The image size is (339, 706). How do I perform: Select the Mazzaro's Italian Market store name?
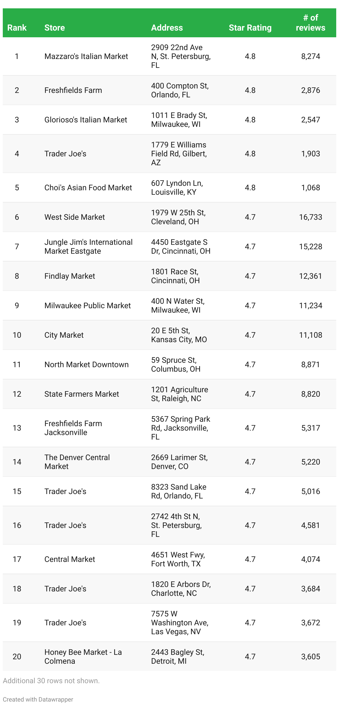point(86,56)
